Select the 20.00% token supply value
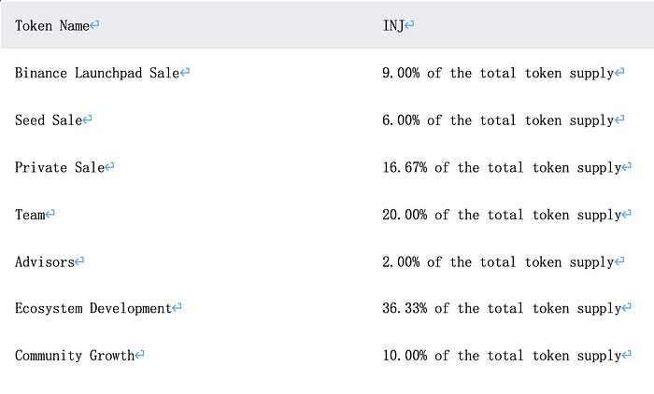 (501, 215)
